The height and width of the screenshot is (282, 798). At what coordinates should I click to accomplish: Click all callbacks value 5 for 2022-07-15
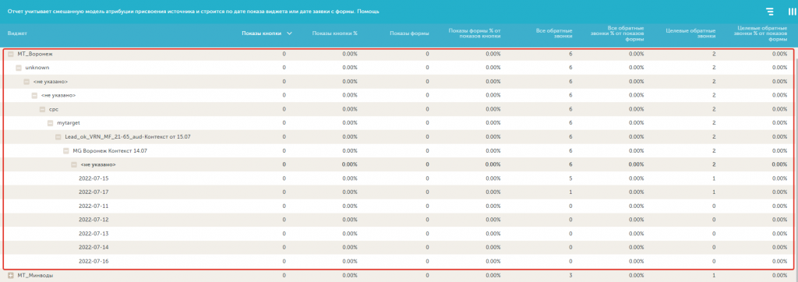tap(571, 178)
